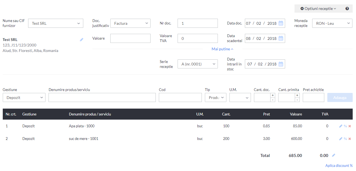Expand the Gestiune Depozit dropdown

(24, 98)
